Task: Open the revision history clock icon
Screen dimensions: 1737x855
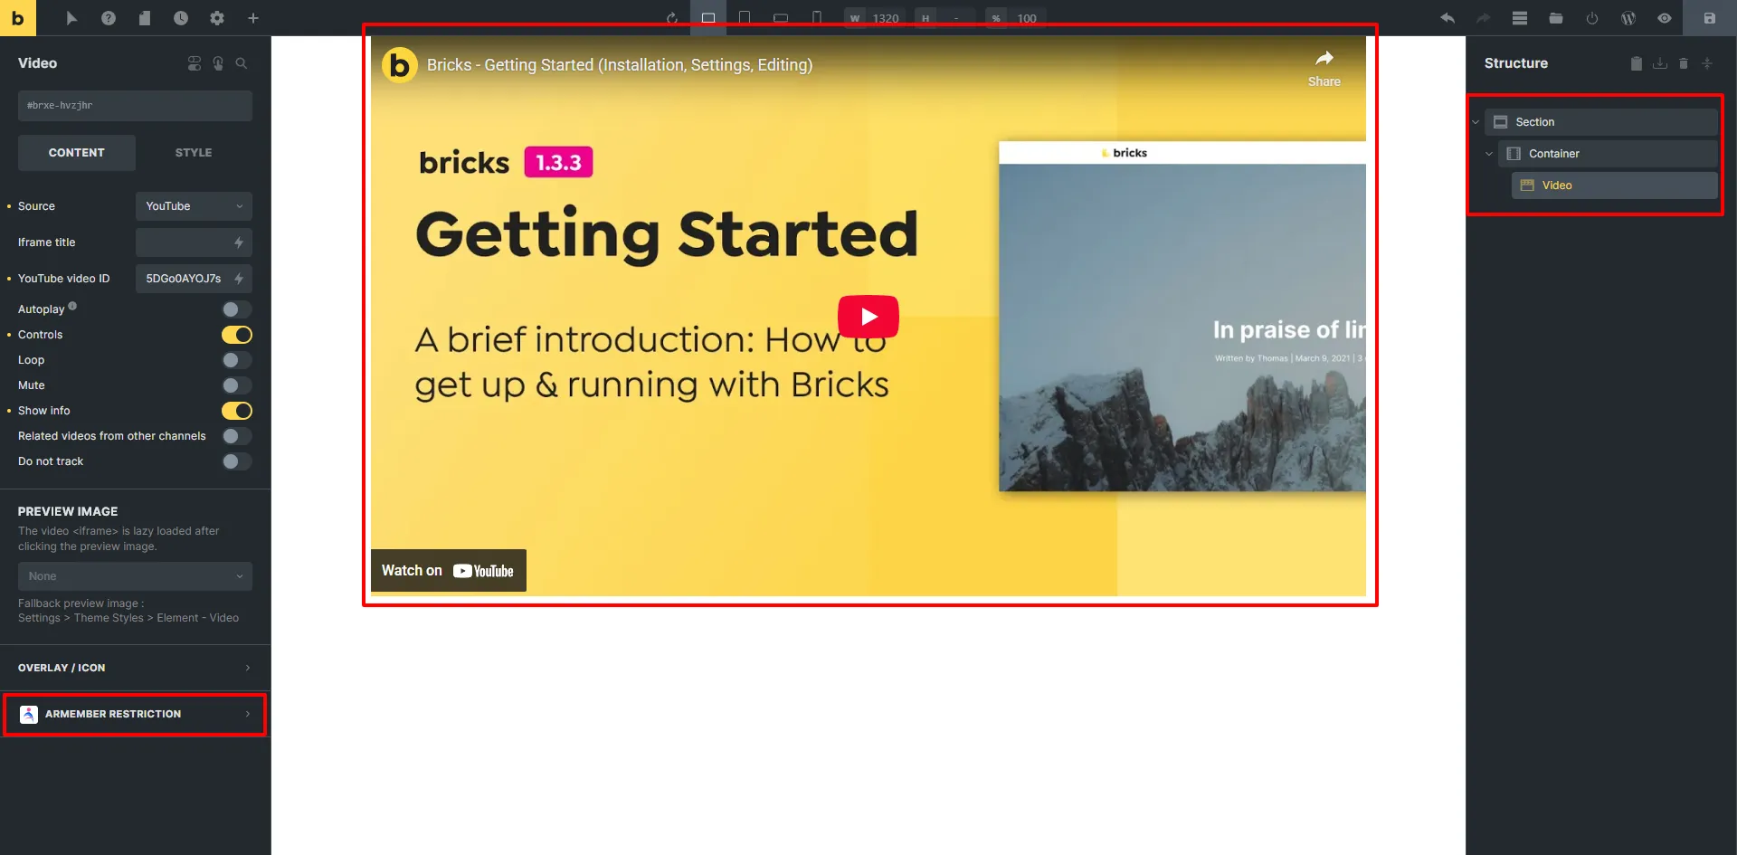Action: point(181,18)
